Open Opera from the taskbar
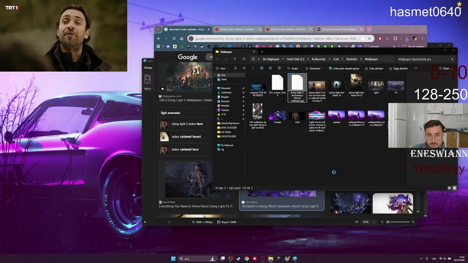This screenshot has height=263, width=468. pos(263,259)
